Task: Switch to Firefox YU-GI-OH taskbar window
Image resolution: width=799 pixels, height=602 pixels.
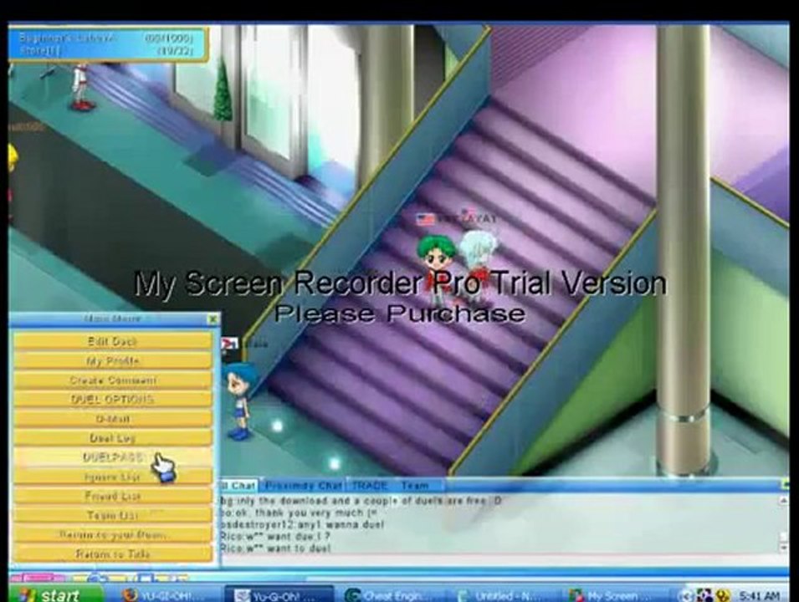Action: [164, 594]
